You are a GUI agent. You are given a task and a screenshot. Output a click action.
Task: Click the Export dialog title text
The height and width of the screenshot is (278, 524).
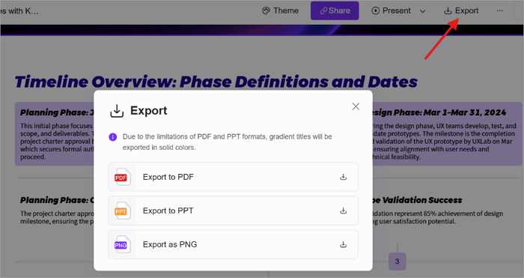149,111
